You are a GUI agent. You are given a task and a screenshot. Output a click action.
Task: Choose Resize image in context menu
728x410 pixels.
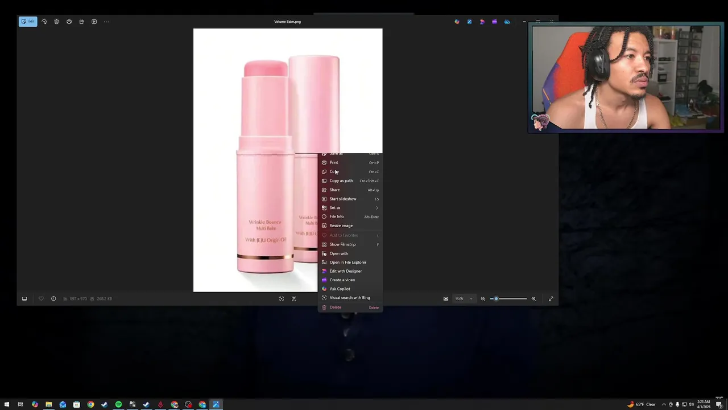350,225
